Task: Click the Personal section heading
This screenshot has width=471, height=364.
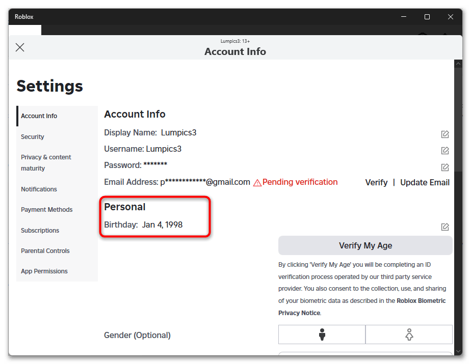Action: click(x=125, y=207)
